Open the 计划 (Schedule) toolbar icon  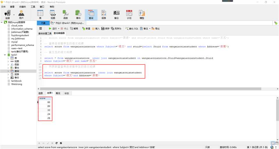129,14
